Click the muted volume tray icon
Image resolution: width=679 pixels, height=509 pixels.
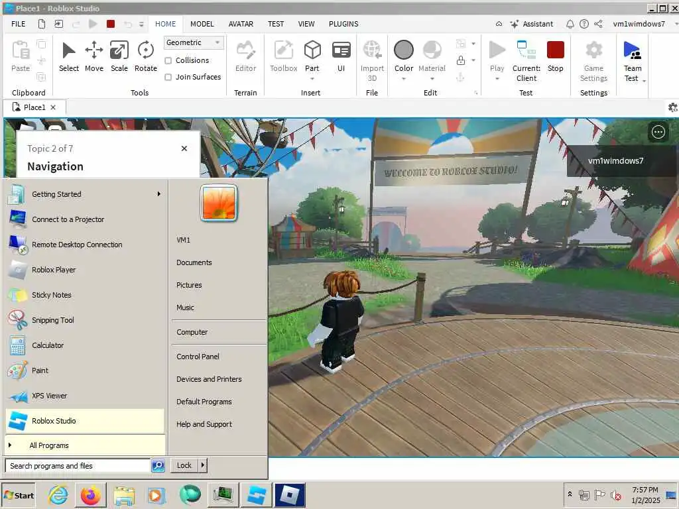coord(615,494)
